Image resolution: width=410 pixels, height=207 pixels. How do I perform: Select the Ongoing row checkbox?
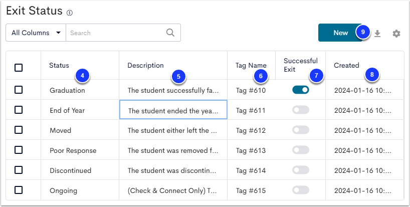click(19, 190)
